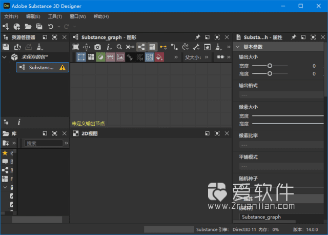Float the library panel with dock icon

(x=45, y=133)
